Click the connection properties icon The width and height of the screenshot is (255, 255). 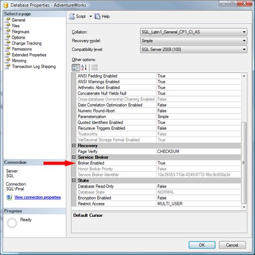coord(9,197)
